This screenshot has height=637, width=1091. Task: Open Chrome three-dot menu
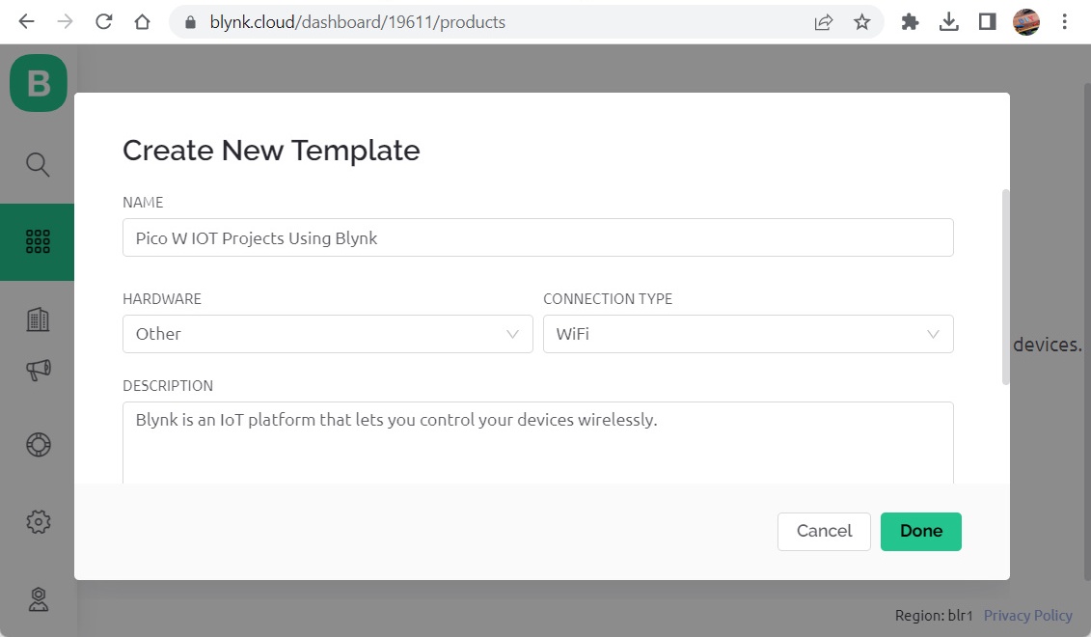1064,22
